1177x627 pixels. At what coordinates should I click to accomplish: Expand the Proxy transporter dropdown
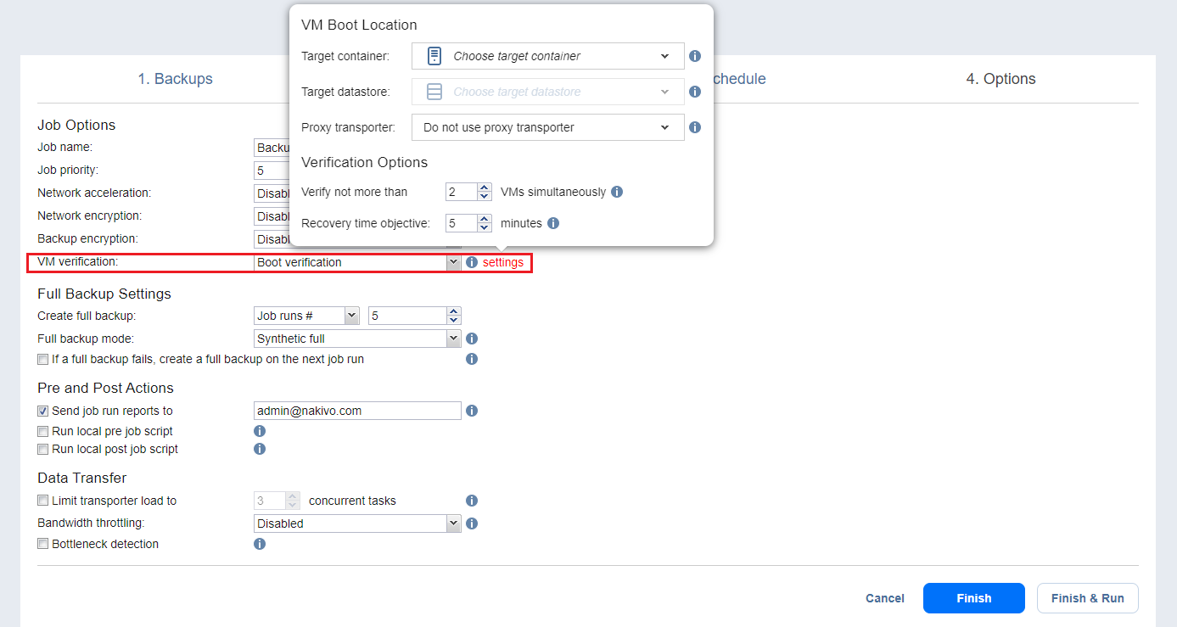click(x=547, y=127)
